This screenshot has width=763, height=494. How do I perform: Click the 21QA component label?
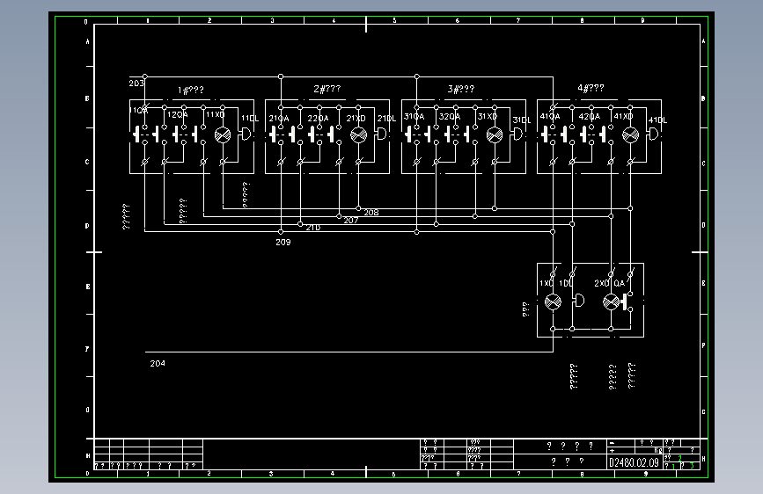tap(279, 118)
